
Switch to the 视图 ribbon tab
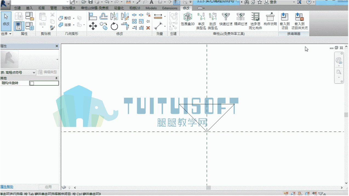coord(41,8)
